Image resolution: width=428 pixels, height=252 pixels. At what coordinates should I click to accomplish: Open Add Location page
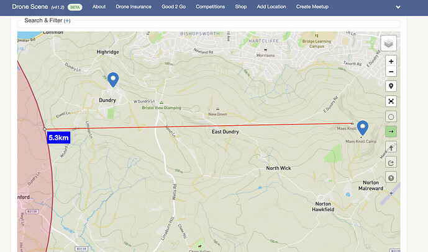tap(271, 7)
